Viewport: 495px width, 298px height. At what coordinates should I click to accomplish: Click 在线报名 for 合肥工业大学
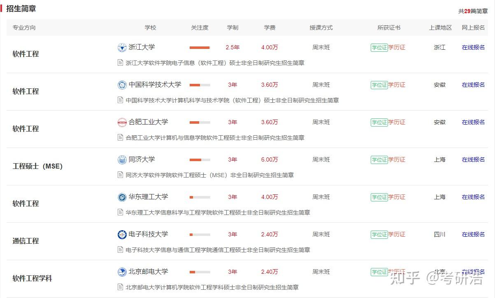click(x=473, y=122)
